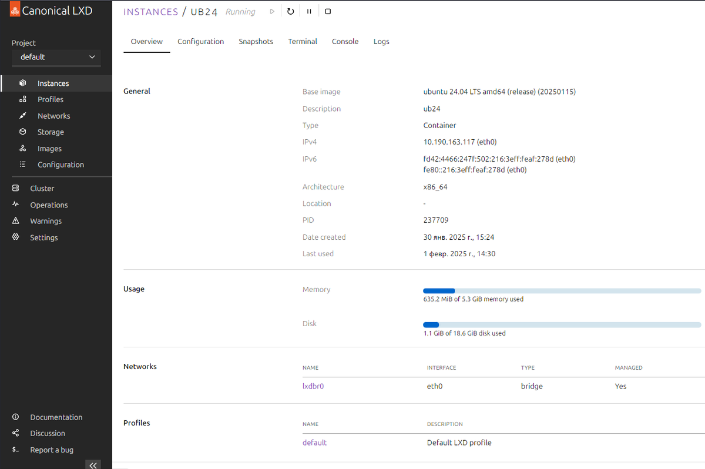Click the Operations pulse icon in sidebar

(16, 205)
